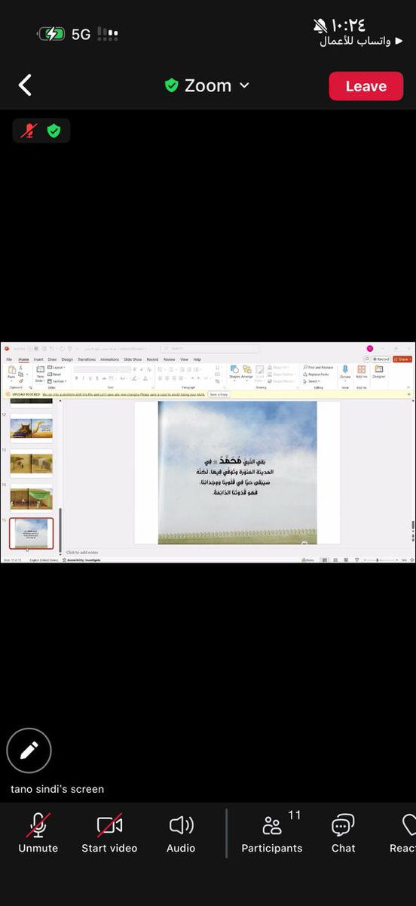Click the 'Click to add notes' area

coord(82,553)
